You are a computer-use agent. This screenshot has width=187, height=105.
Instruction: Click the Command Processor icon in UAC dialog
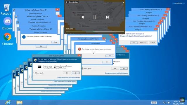(40, 67)
